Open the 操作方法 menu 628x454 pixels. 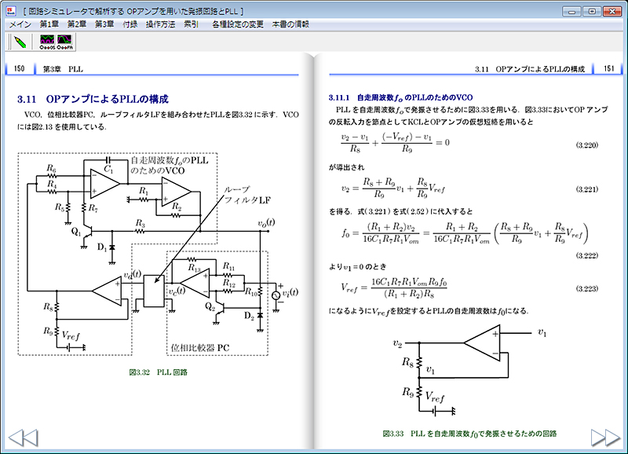[x=160, y=24]
